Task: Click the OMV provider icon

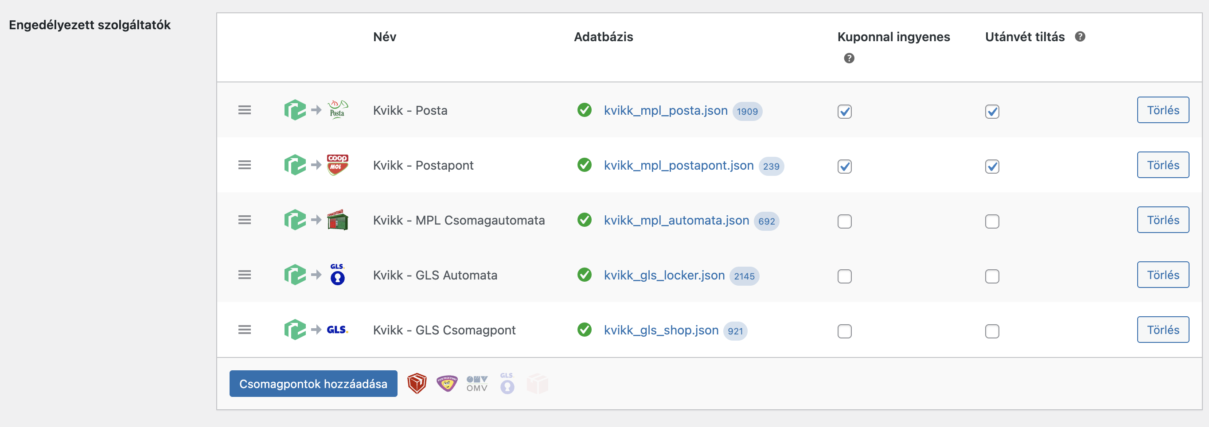Action: [477, 383]
